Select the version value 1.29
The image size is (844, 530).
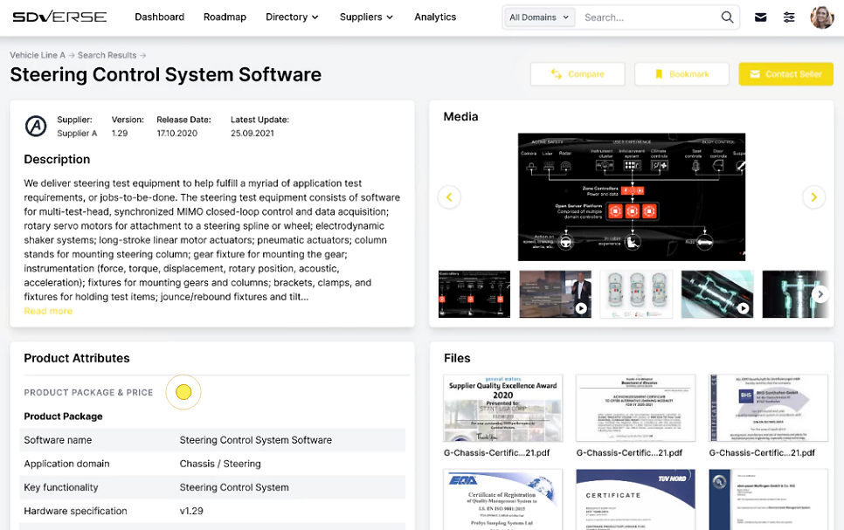click(120, 134)
